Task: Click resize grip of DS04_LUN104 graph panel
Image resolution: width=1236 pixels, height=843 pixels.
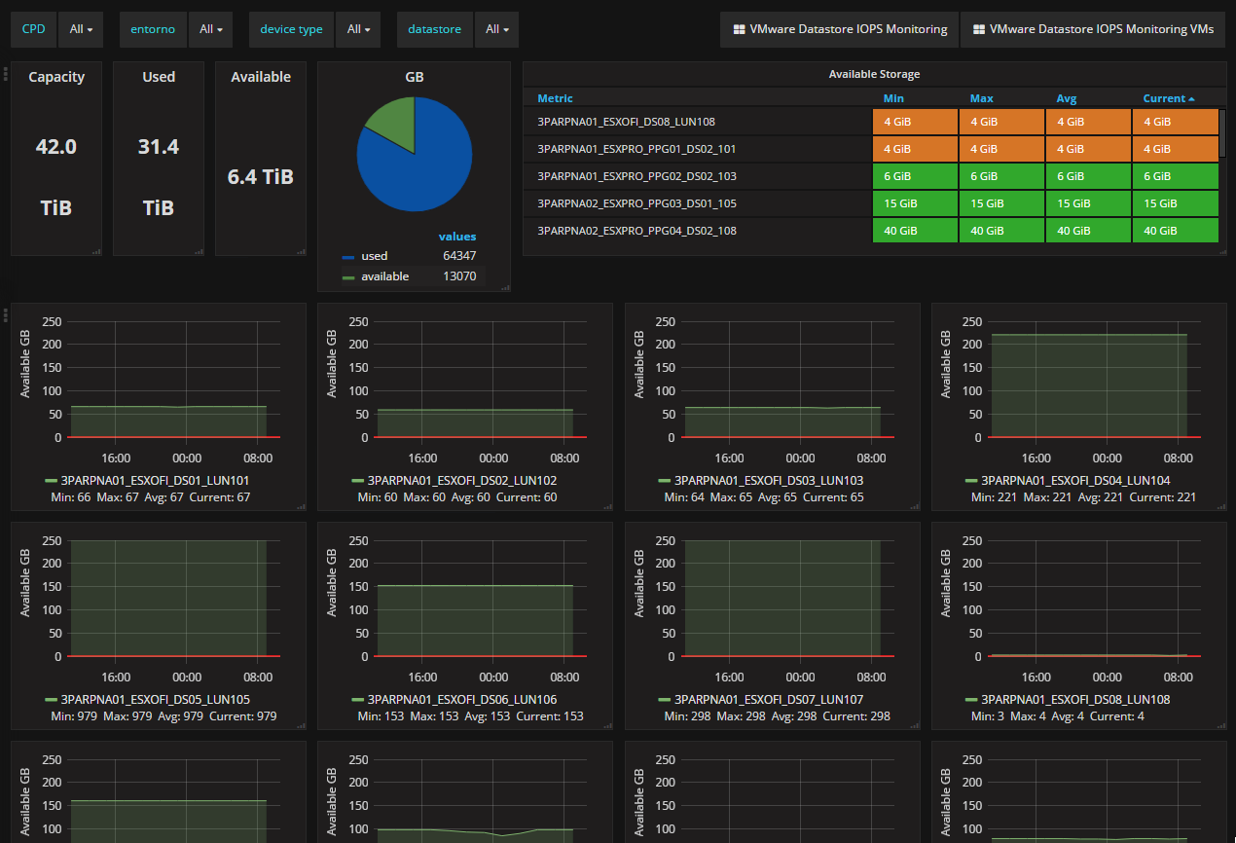Action: [x=1221, y=506]
